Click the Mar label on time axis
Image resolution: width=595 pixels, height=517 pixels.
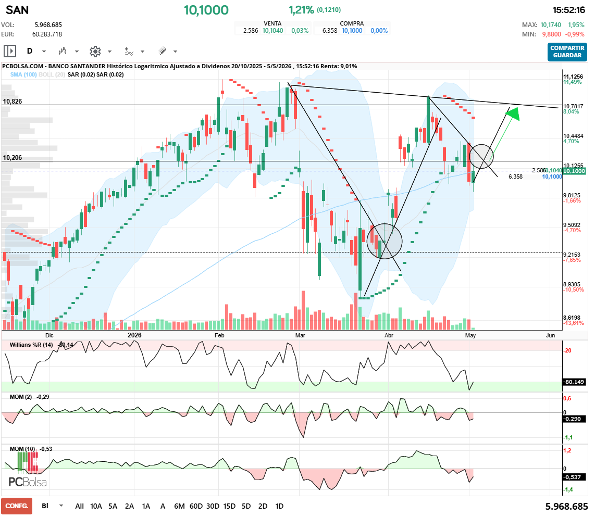300,335
